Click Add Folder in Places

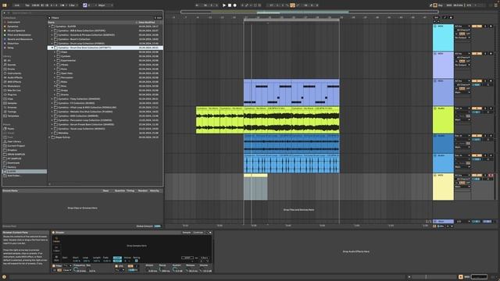coord(14,176)
